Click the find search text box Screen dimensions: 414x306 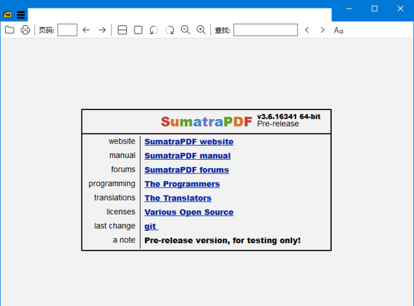click(266, 30)
